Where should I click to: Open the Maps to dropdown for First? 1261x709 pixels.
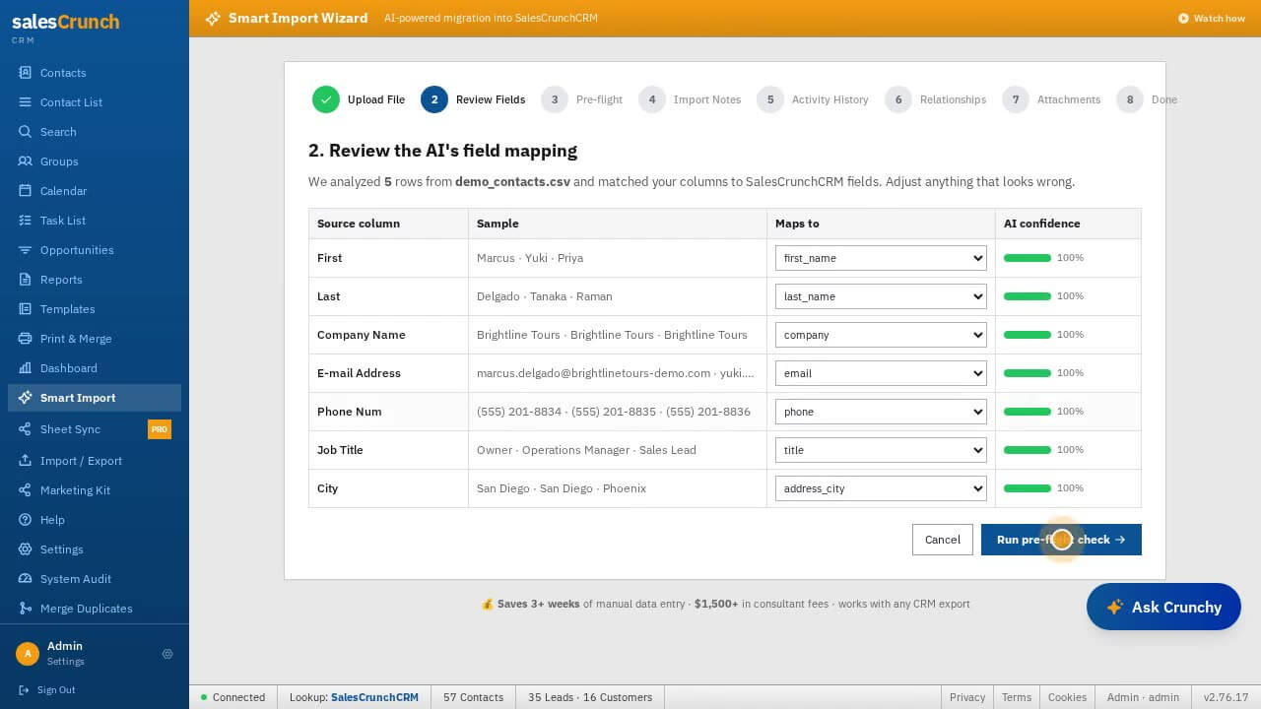pos(881,258)
